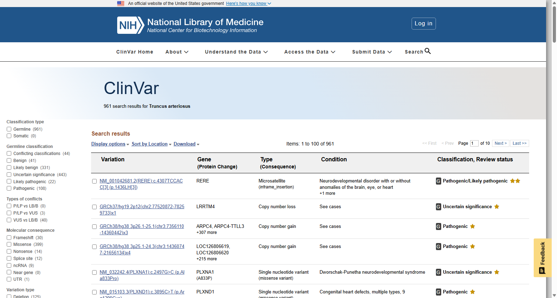
Task: Open the NM_001042681.2(RERE) variant link
Action: click(141, 184)
